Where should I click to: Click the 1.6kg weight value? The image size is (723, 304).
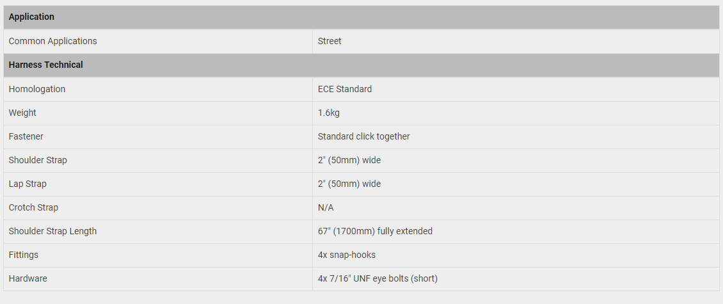point(329,113)
